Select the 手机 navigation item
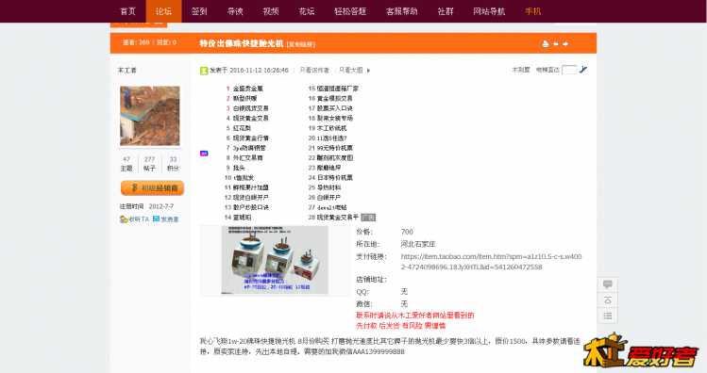Screen dimensions: 707x373 [532, 11]
